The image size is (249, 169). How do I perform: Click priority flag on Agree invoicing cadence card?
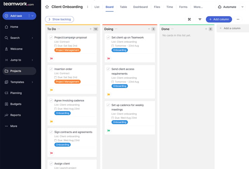pos(51,121)
